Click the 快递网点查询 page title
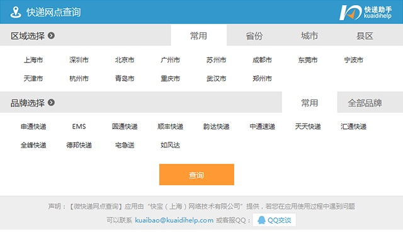The width and height of the screenshot is (403, 252). tap(54, 12)
